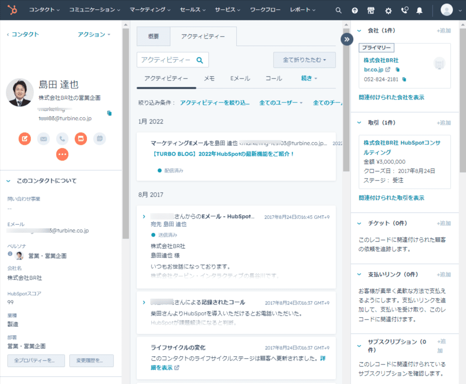The image size is (466, 384).
Task: Collapse the 会社 (1件) section
Action: pyautogui.click(x=359, y=31)
